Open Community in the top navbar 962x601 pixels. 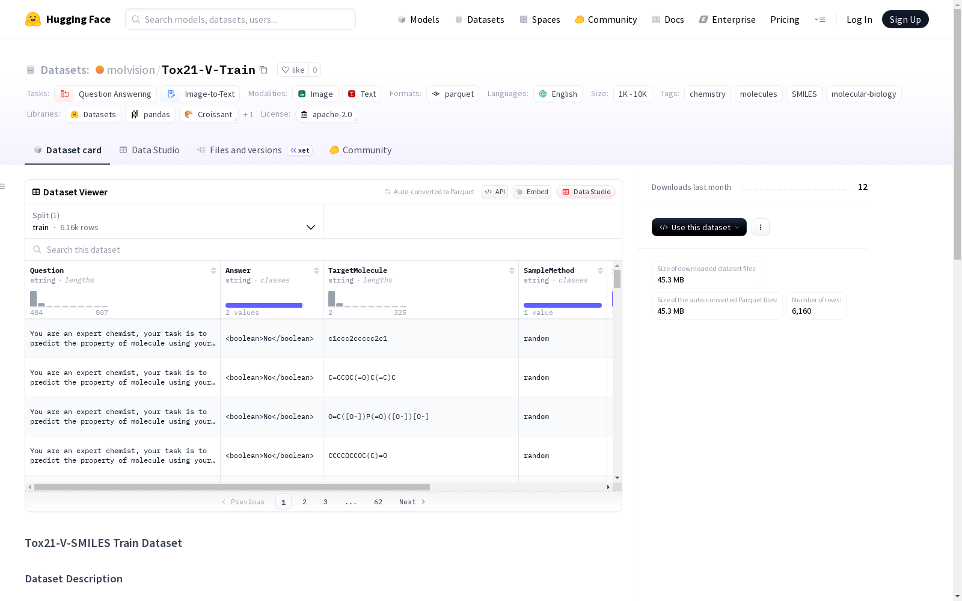click(x=606, y=19)
